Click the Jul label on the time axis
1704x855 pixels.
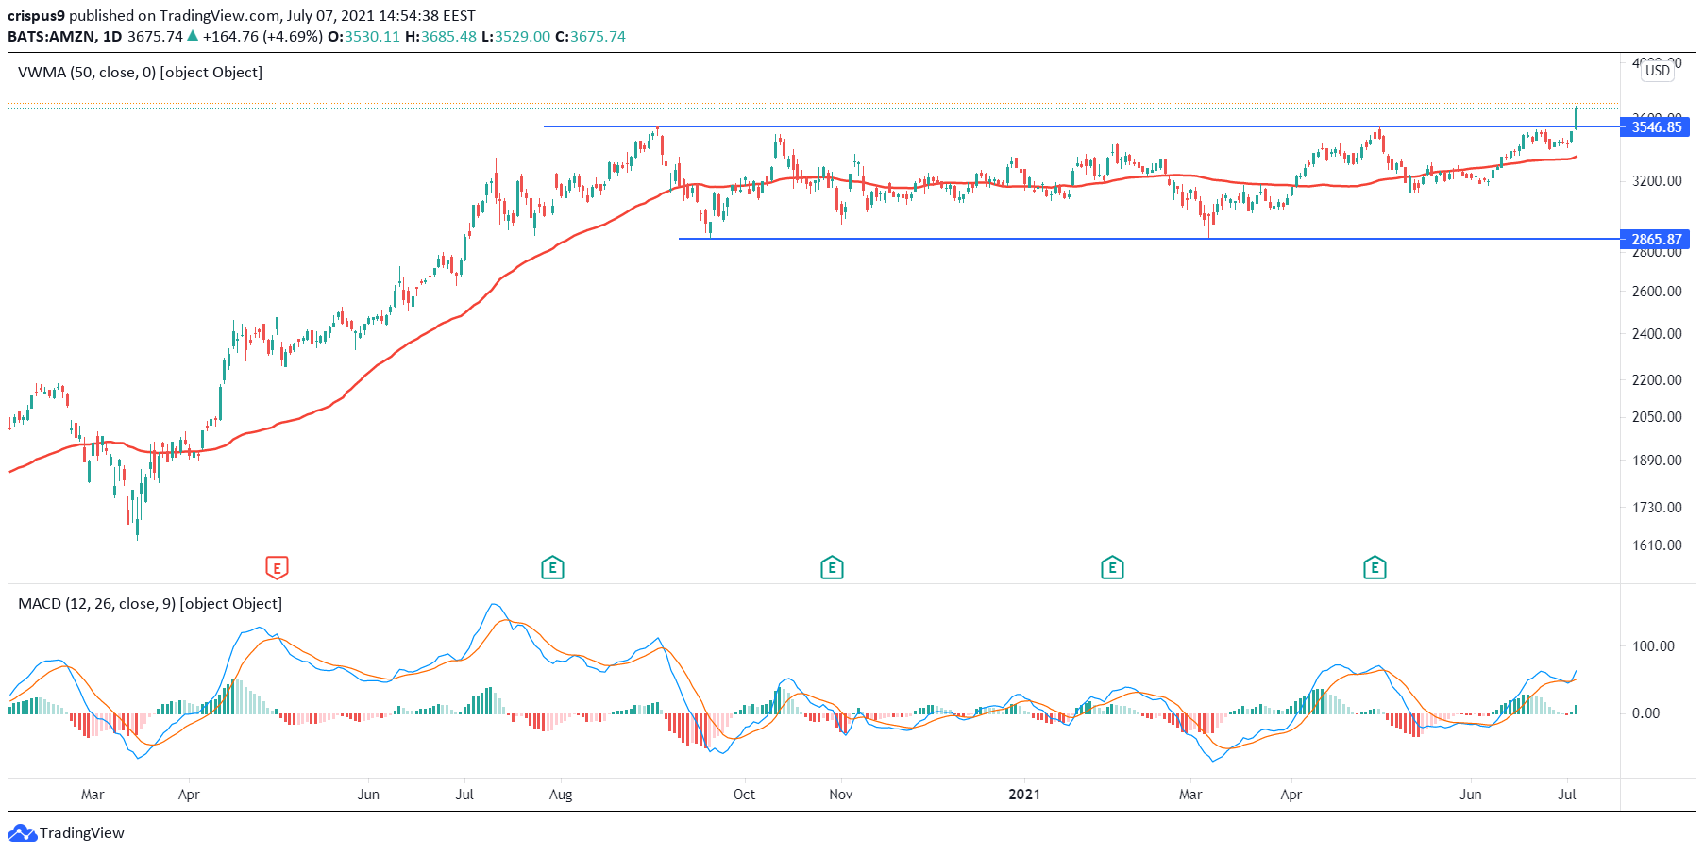coord(1568,795)
